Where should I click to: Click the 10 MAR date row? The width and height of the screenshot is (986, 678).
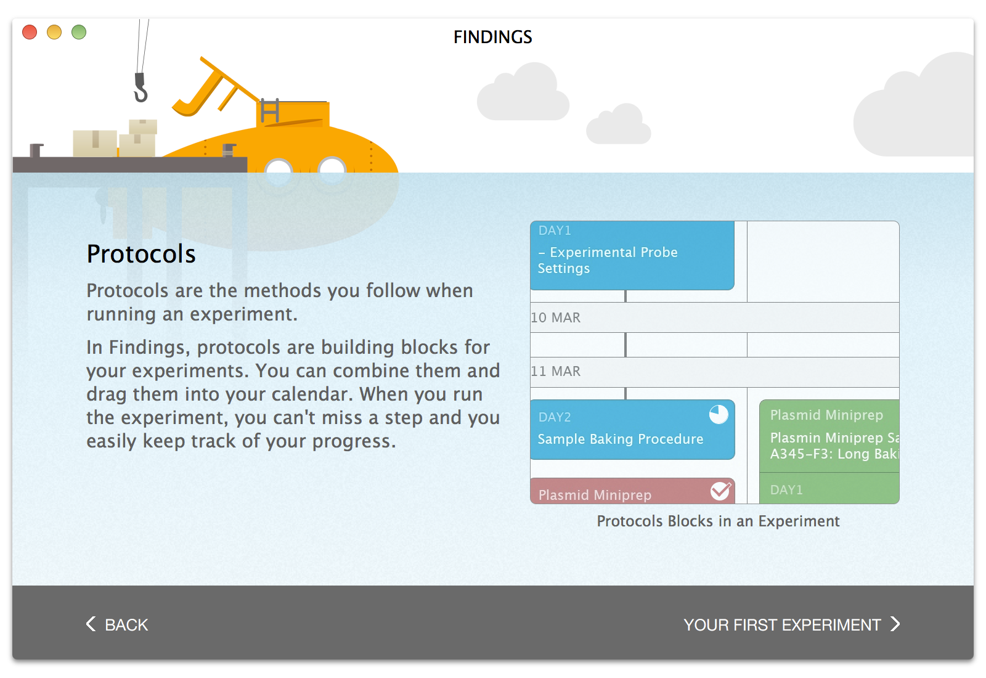(x=715, y=317)
